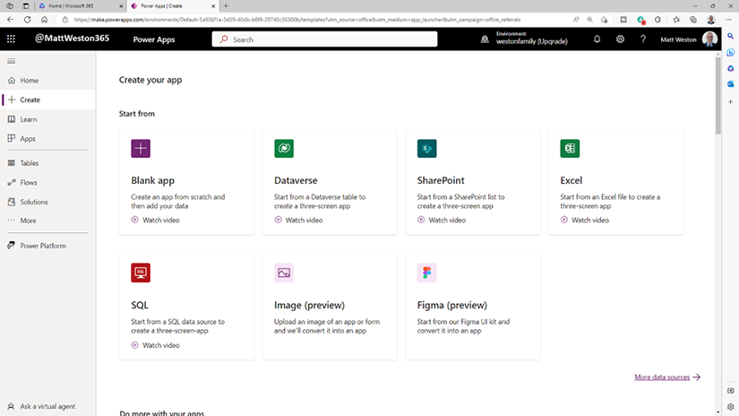Image resolution: width=739 pixels, height=416 pixels.
Task: Watch video for Excel
Action: (x=585, y=220)
